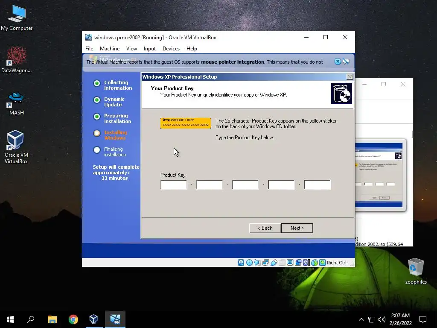Click the greyed shared folders status icon
Viewport: 437px width, 328px height.
pyautogui.click(x=282, y=263)
